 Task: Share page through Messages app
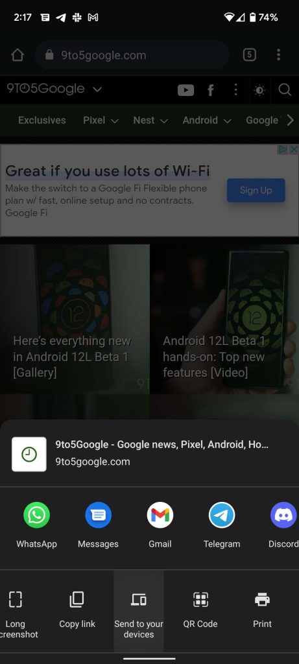click(x=98, y=515)
